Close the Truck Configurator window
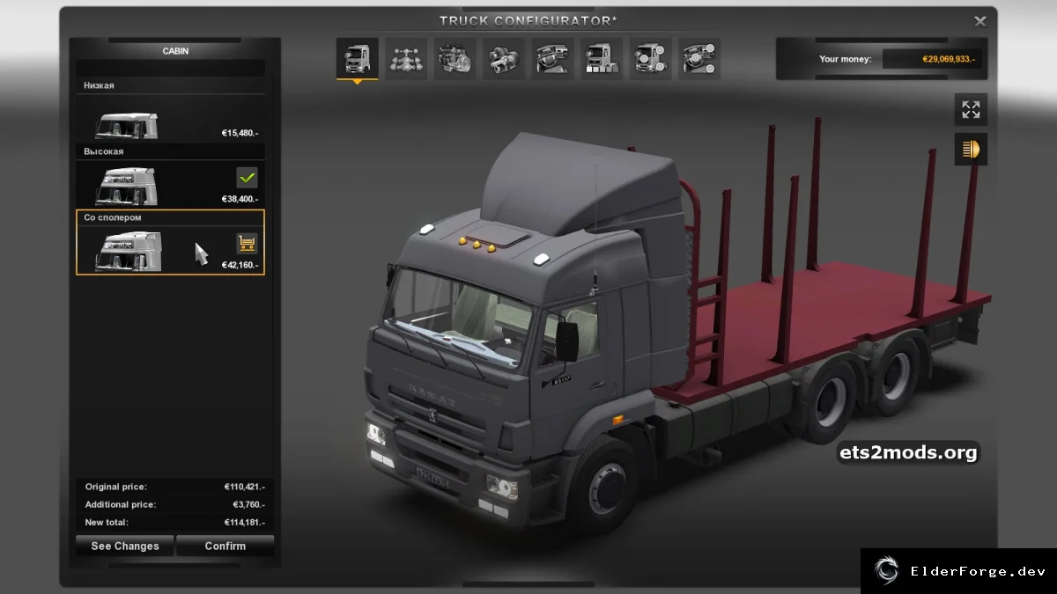1057x594 pixels. 979,21
